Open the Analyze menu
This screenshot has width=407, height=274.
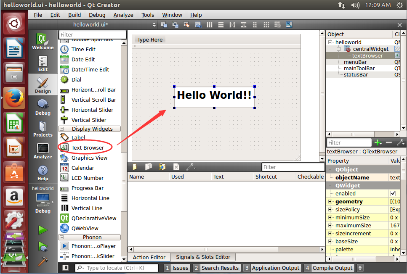click(123, 15)
